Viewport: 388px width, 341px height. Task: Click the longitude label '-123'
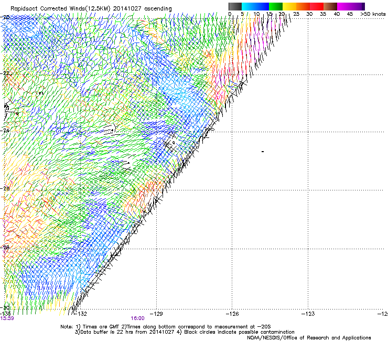308,314
